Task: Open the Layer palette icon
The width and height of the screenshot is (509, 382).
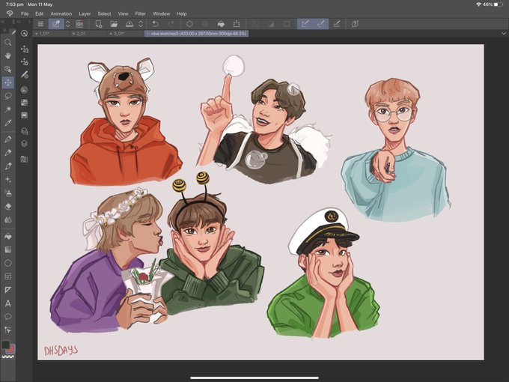Action: [25, 115]
